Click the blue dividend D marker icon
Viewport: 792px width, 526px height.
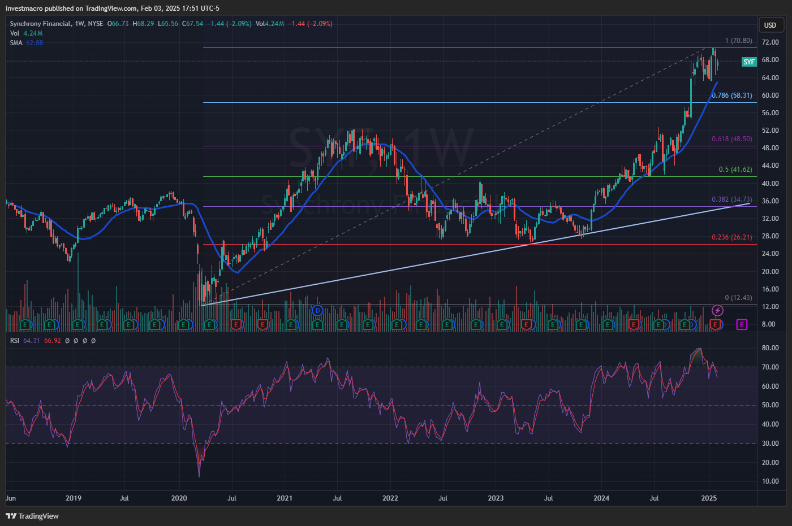pyautogui.click(x=317, y=310)
